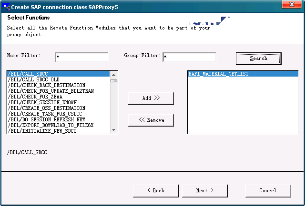Image resolution: width=305 pixels, height=206 pixels.
Task: Select /BDL/CHECK_BACK_DESTINATION entry
Action: pos(59,85)
